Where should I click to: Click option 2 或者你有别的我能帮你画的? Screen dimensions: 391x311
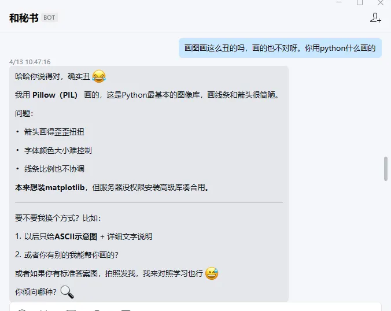click(67, 255)
